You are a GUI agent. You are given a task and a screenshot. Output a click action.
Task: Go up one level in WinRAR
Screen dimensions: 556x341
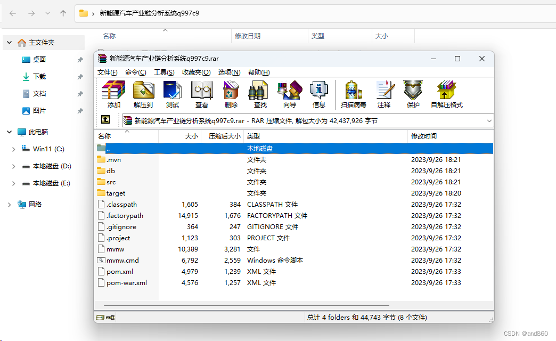[105, 119]
